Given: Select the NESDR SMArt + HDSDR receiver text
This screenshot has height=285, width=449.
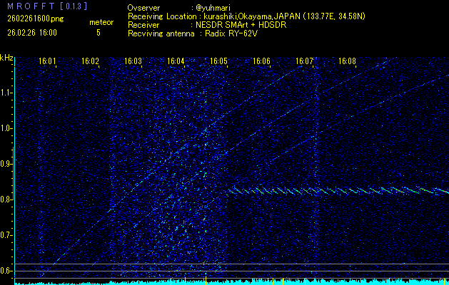Looking at the screenshot, I should coord(226,24).
